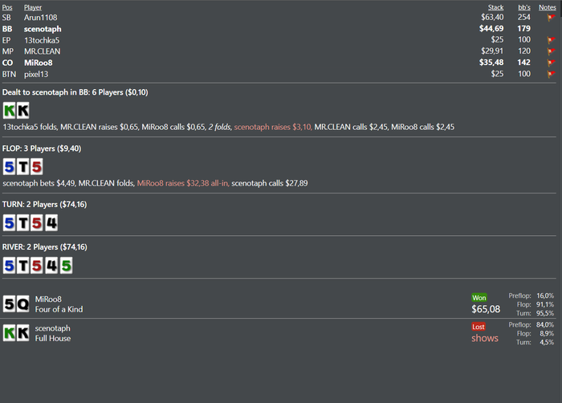Viewport: 562px width, 403px height.
Task: Click the red Lost badge
Action: pyautogui.click(x=479, y=327)
